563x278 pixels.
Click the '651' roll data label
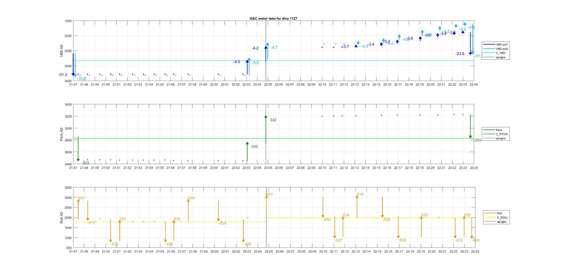pos(81,198)
